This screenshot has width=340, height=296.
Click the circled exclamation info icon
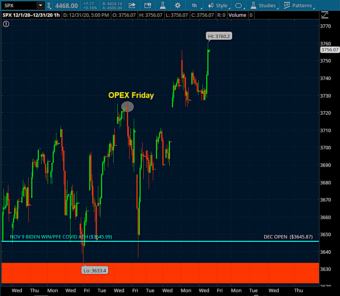[x=6, y=24]
